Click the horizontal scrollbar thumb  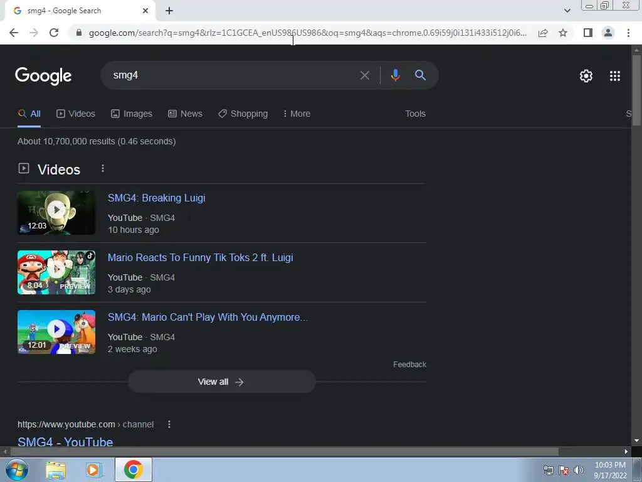click(x=285, y=452)
